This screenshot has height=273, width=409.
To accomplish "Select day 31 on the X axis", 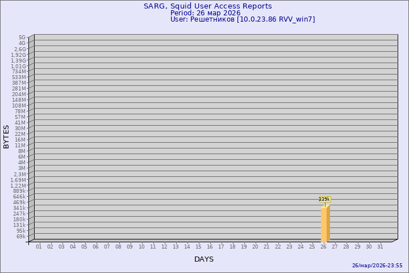I will [380, 247].
